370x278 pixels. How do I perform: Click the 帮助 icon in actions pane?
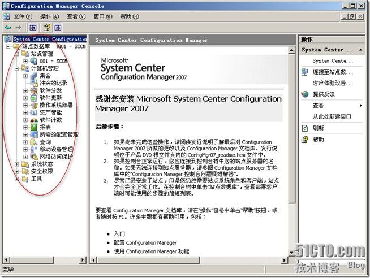(305, 140)
